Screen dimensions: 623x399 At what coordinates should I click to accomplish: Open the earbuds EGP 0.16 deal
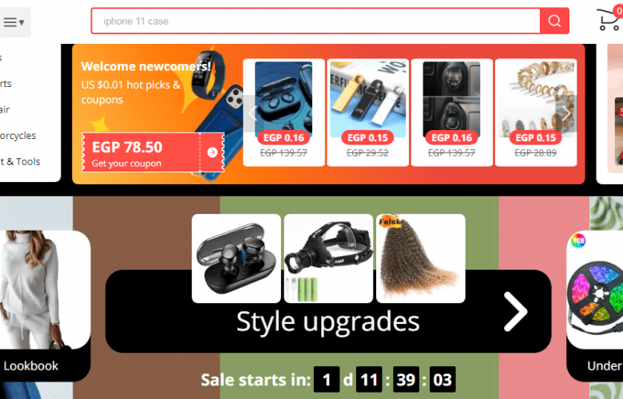coord(284,113)
